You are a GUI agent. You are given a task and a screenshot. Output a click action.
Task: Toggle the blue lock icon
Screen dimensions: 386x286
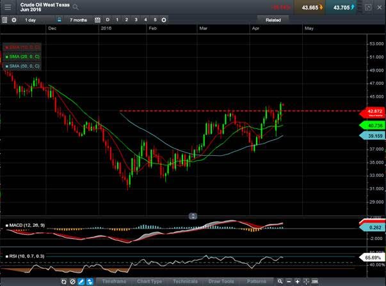[x=60, y=20]
